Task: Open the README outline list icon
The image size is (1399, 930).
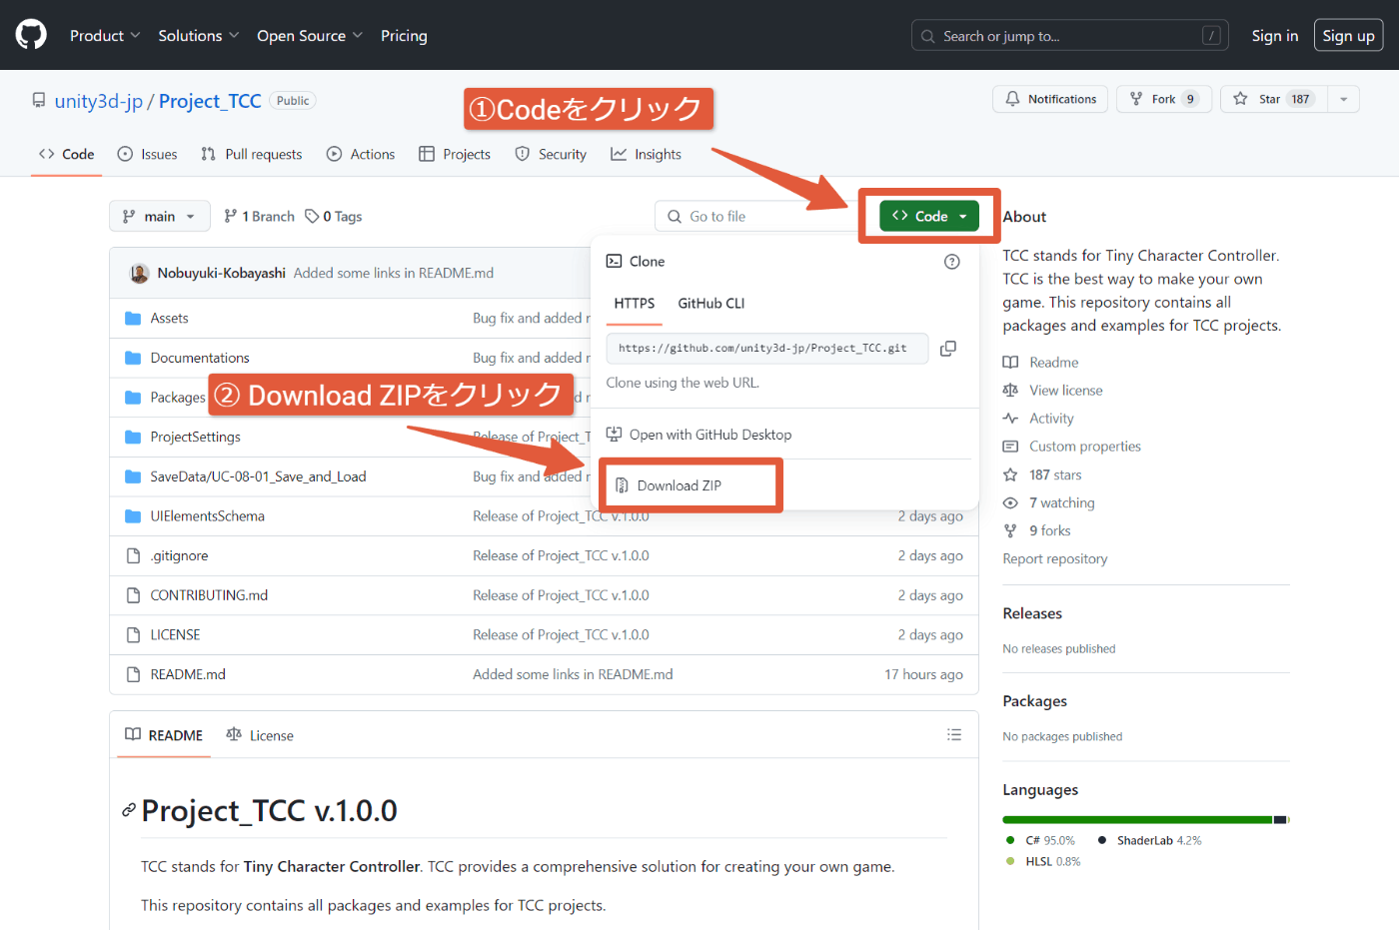Action: coord(954,734)
